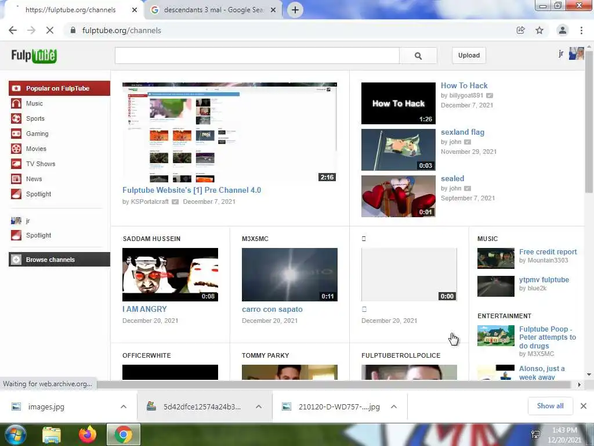Open Fulptube Poop Peter attempts video link
This screenshot has width=594, height=446.
[548, 337]
